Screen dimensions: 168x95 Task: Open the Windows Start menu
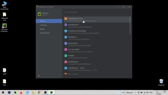click(x=3, y=92)
